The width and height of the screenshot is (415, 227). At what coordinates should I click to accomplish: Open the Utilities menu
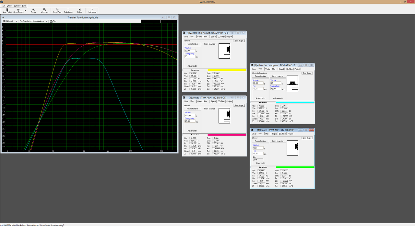click(x=9, y=6)
